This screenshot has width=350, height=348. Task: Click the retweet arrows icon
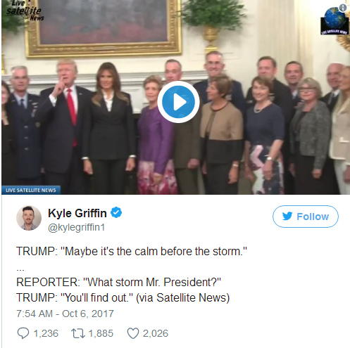coord(78,333)
